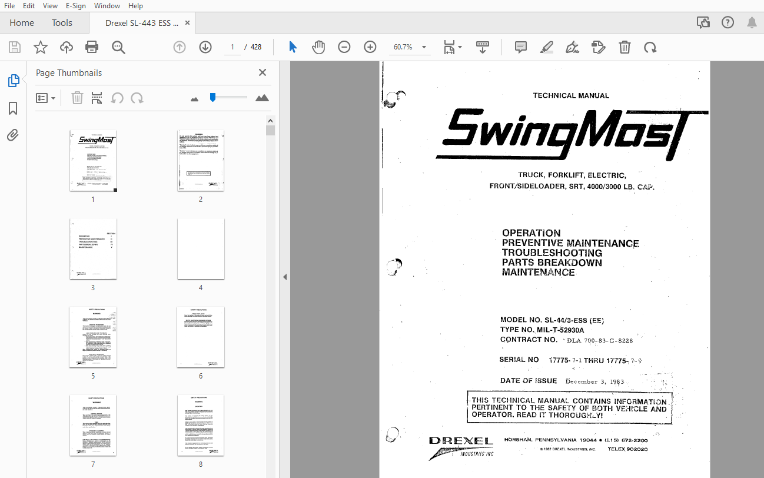
Task: Open the notifications bell
Action: click(x=752, y=22)
